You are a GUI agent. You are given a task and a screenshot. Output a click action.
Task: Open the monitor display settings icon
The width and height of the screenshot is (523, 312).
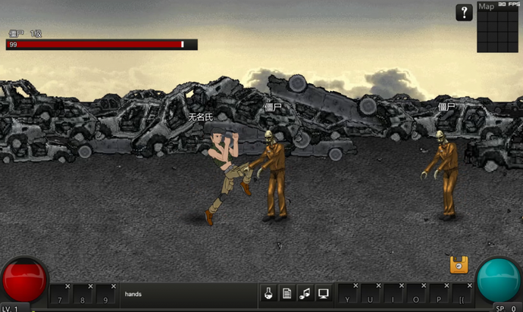pyautogui.click(x=323, y=294)
